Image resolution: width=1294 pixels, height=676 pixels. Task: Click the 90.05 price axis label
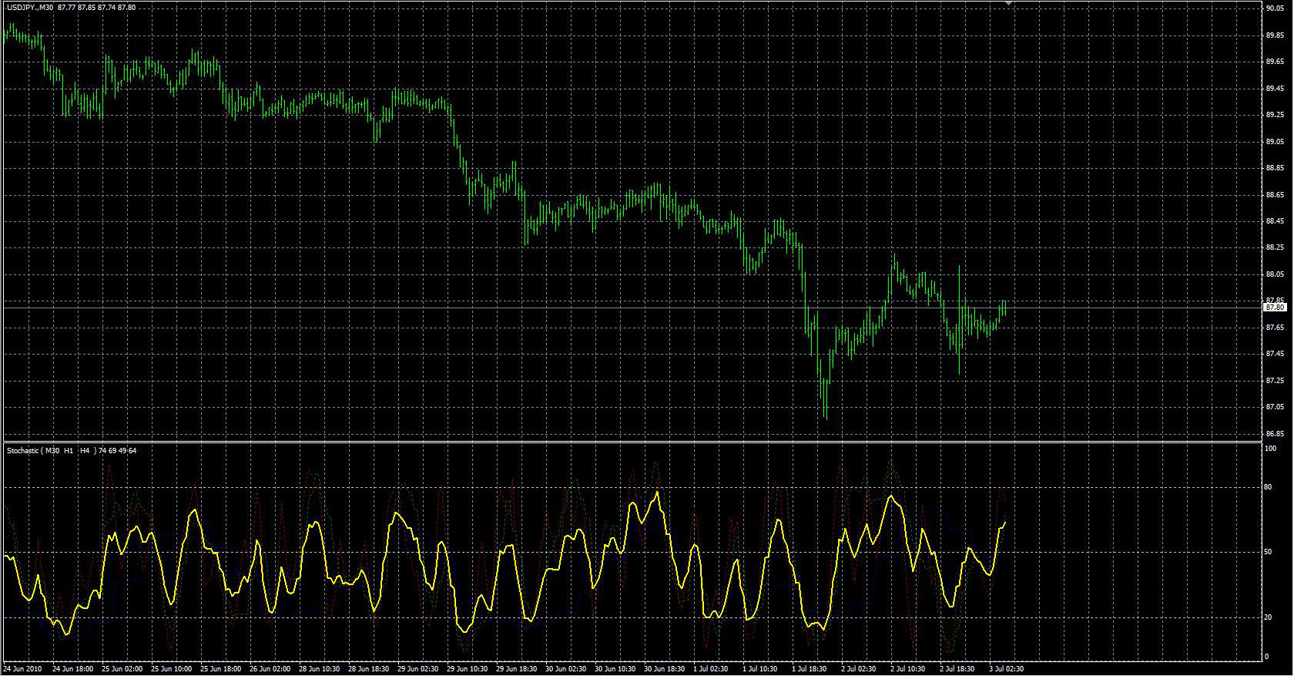(x=1274, y=8)
